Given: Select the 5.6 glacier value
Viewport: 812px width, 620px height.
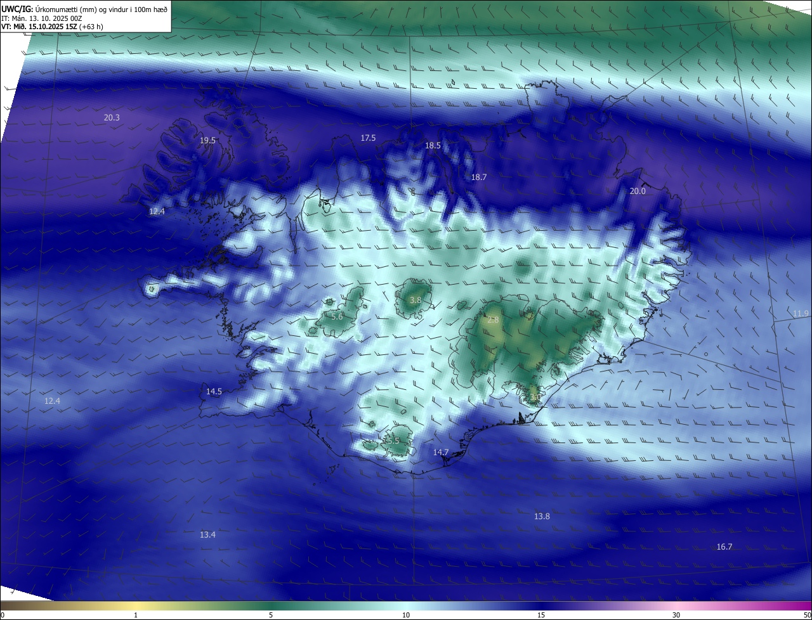Looking at the screenshot, I should [337, 316].
